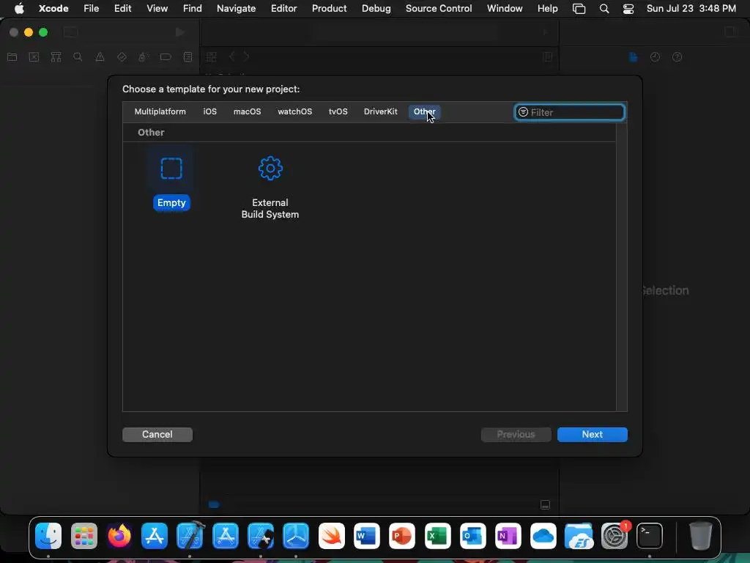
Task: Toggle the debug area button at editor bottom
Action: 545,504
